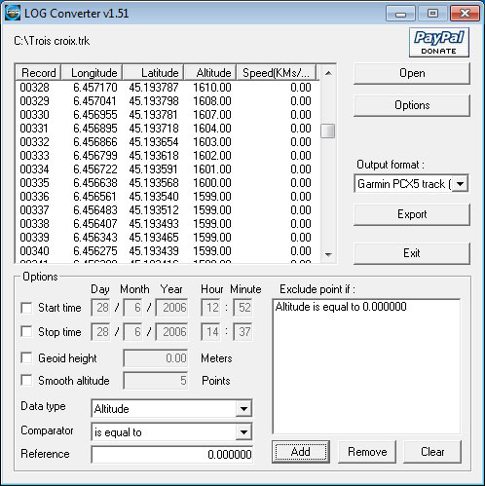Click the Reference value input field
Screen dimensions: 485x486
pos(172,455)
